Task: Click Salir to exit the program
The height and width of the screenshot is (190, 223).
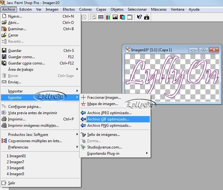Action: [12, 183]
